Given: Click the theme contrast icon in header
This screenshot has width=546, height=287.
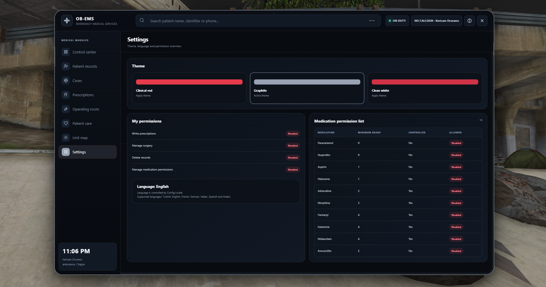Looking at the screenshot, I should pyautogui.click(x=469, y=21).
